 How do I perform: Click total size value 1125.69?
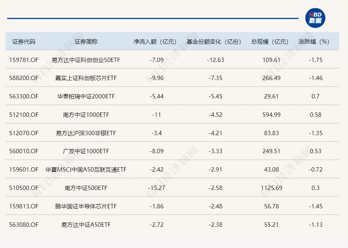[272, 188]
